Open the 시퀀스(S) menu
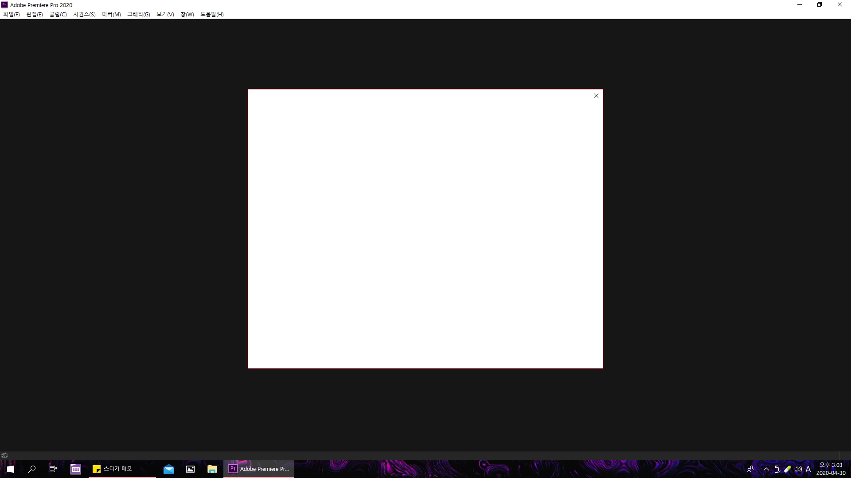This screenshot has height=478, width=851. point(84,14)
